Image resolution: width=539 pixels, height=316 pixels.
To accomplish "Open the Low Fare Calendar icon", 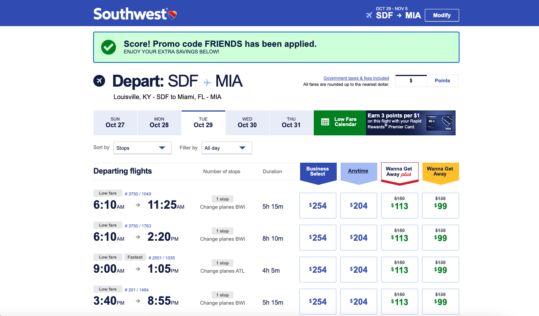I will pyautogui.click(x=325, y=122).
